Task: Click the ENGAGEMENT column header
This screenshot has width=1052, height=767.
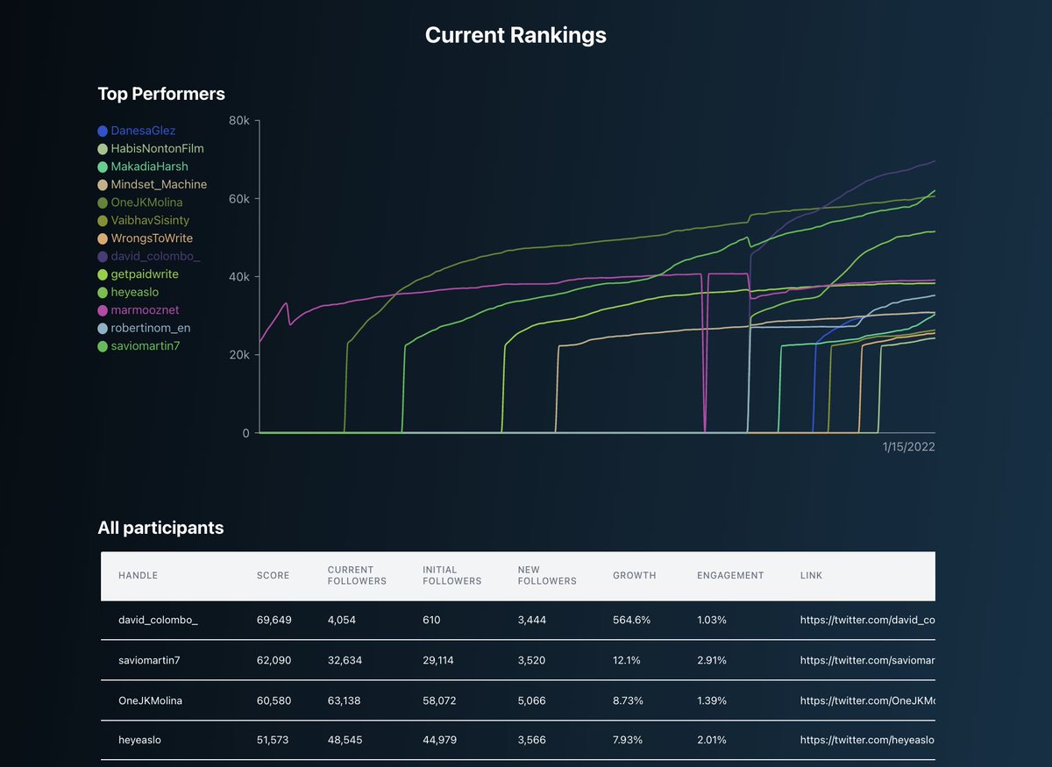Action: click(x=730, y=575)
